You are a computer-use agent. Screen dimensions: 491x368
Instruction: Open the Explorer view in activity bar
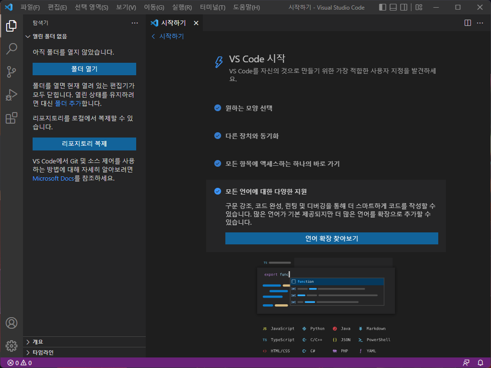12,26
